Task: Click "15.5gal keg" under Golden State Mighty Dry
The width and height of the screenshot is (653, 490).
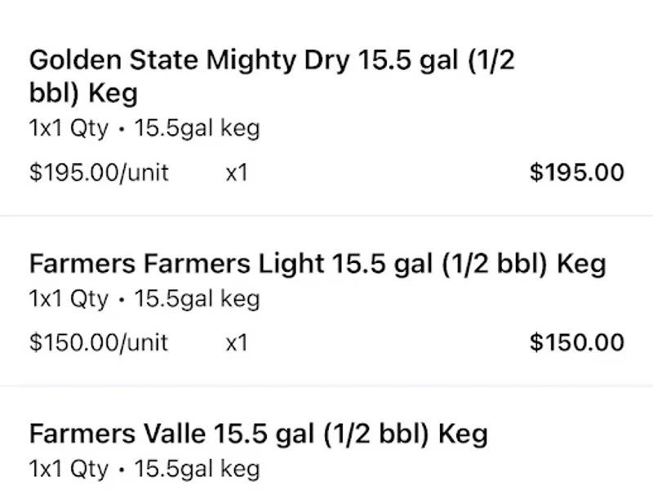Action: (197, 129)
